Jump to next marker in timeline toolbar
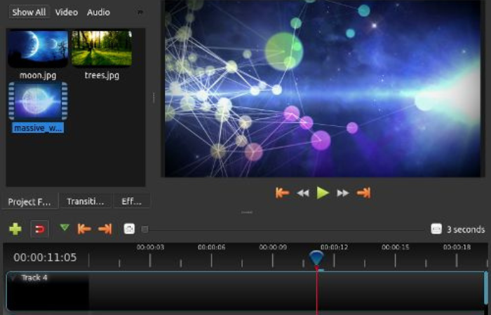 pos(105,229)
